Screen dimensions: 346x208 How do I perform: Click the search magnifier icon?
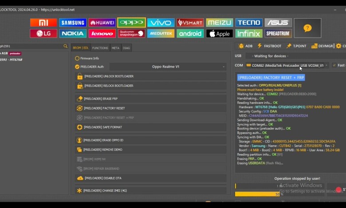point(66,46)
